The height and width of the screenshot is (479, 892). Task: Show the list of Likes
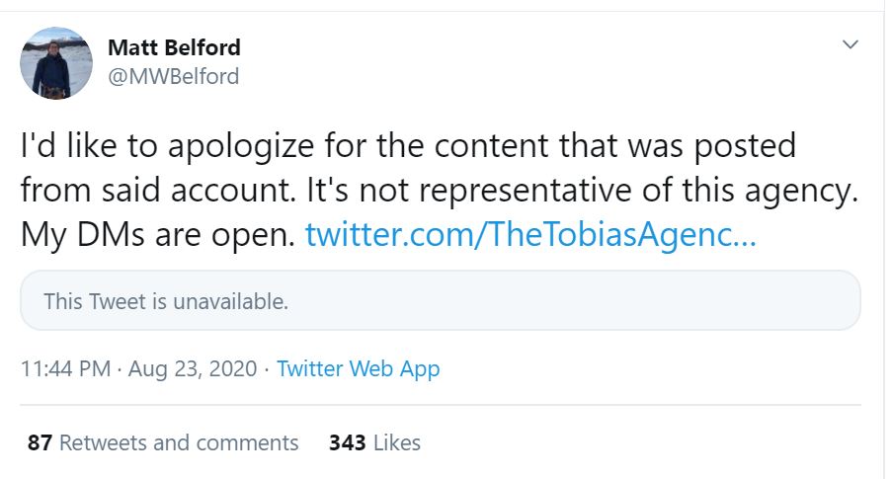click(397, 442)
